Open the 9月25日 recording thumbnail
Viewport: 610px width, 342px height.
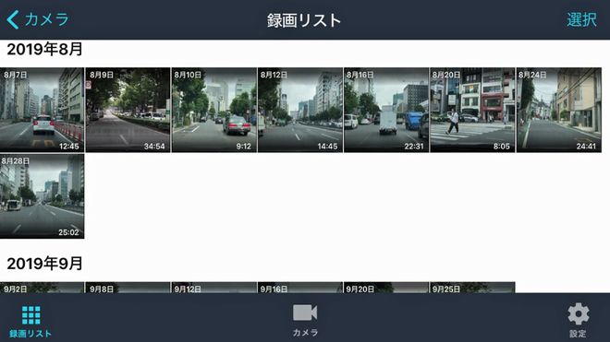click(472, 288)
